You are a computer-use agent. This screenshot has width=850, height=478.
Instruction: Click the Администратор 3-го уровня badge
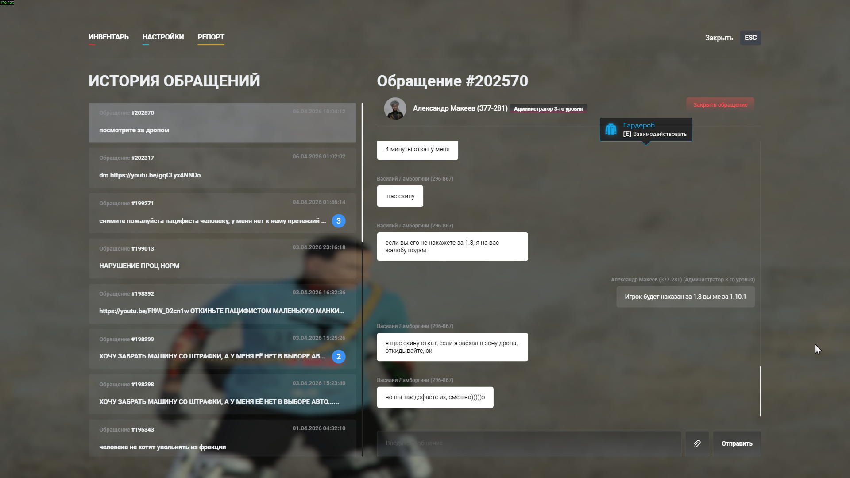coord(548,109)
